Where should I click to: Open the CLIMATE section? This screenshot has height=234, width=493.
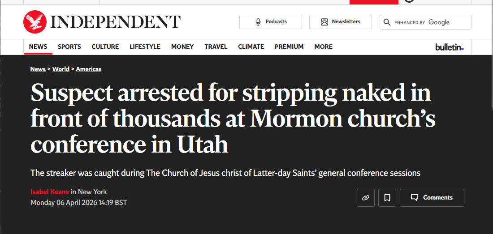point(251,47)
